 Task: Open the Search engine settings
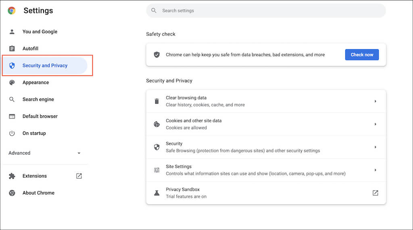[38, 99]
